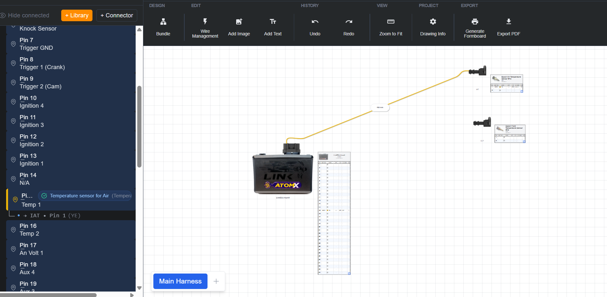Click the Temperature sensor for Air badge
Viewport: 607px width, 297px height.
click(x=85, y=196)
